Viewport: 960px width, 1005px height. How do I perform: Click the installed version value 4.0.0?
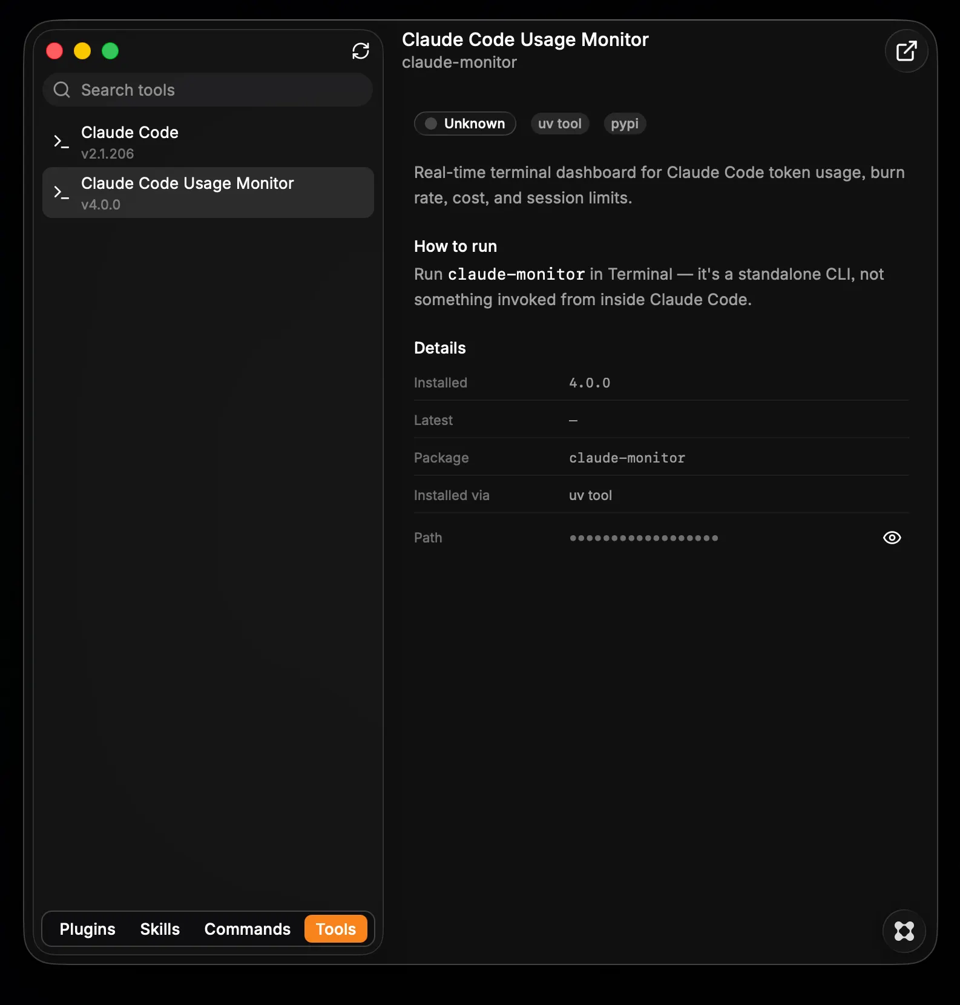pos(590,383)
